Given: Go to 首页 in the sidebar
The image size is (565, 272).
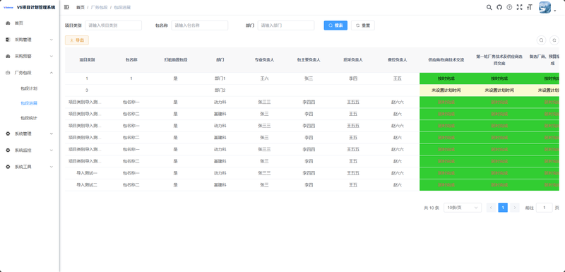Looking at the screenshot, I should click(19, 23).
